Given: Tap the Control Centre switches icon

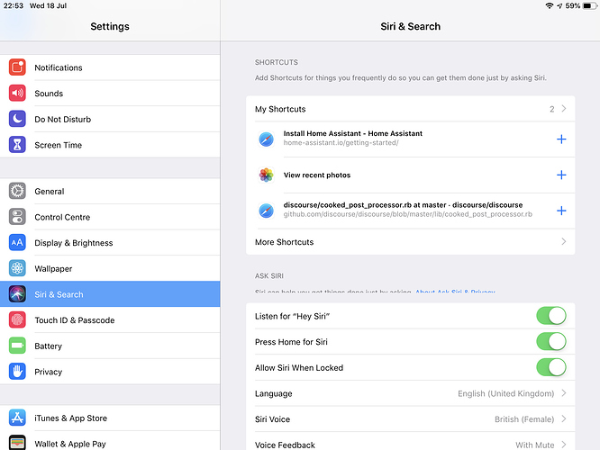Looking at the screenshot, I should 17,217.
